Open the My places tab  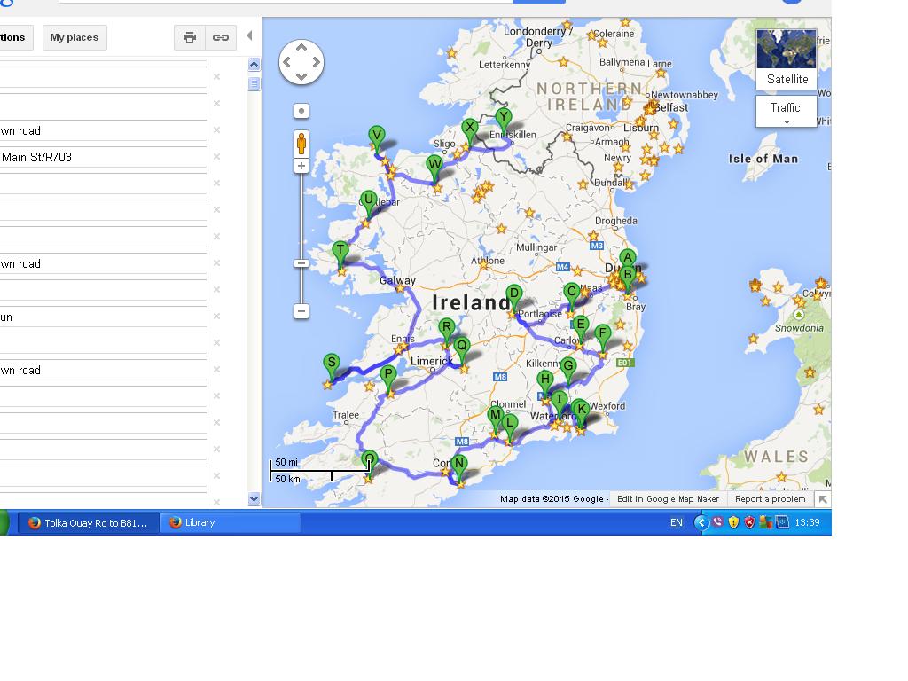tap(74, 37)
